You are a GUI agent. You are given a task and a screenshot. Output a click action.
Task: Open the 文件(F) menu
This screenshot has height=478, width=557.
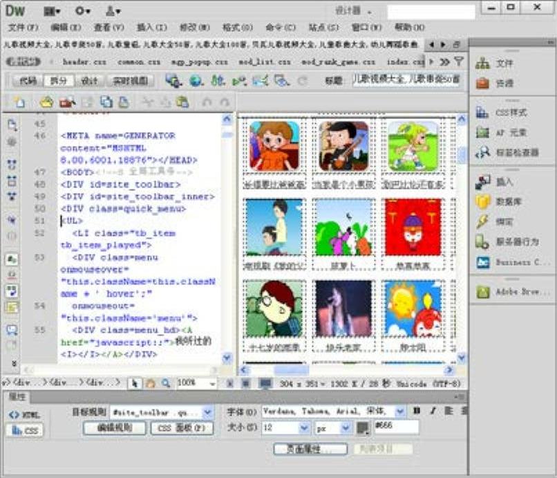[x=23, y=28]
